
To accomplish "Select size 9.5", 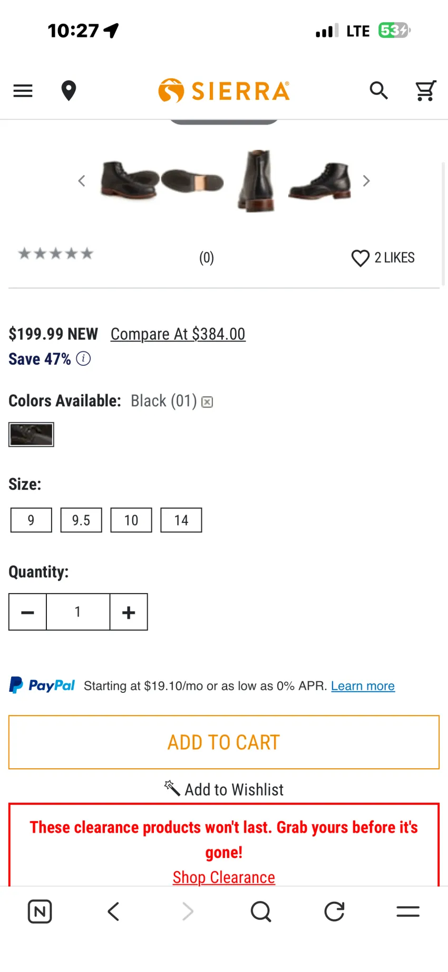I will [x=81, y=520].
